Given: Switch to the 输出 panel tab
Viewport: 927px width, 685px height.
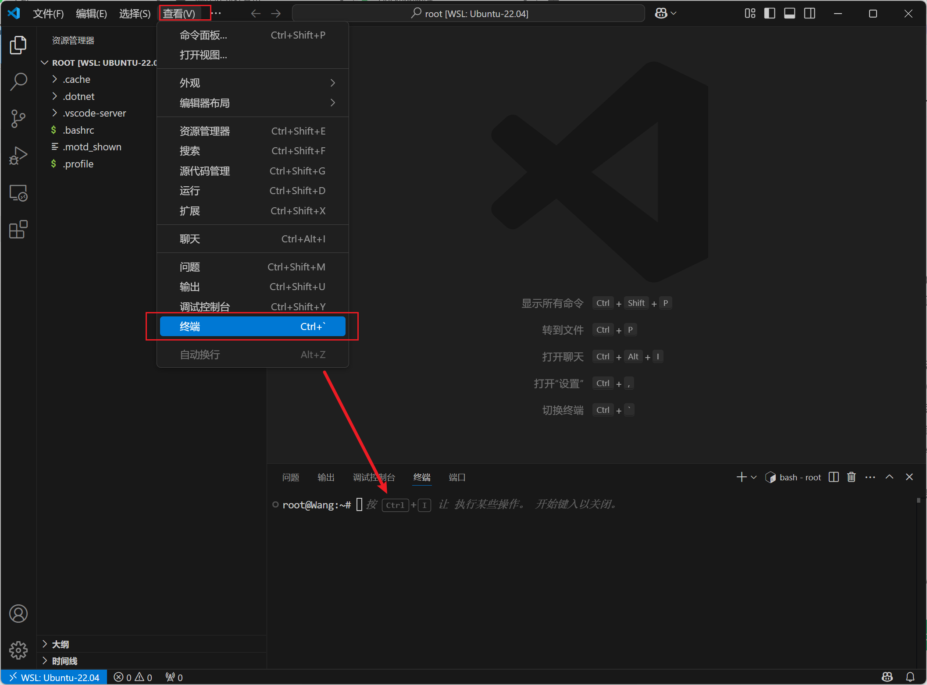Looking at the screenshot, I should click(325, 477).
